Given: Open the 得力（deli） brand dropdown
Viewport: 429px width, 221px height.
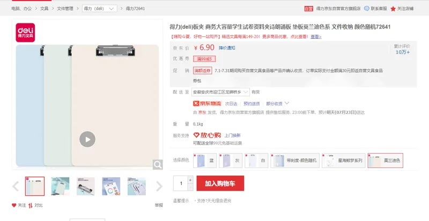Looking at the screenshot, I should (100, 9).
